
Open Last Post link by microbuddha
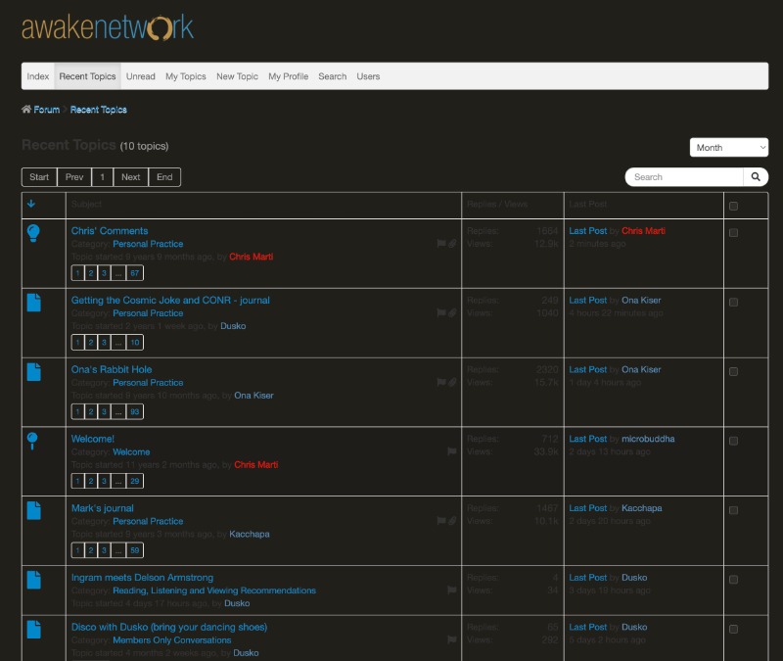click(x=587, y=439)
